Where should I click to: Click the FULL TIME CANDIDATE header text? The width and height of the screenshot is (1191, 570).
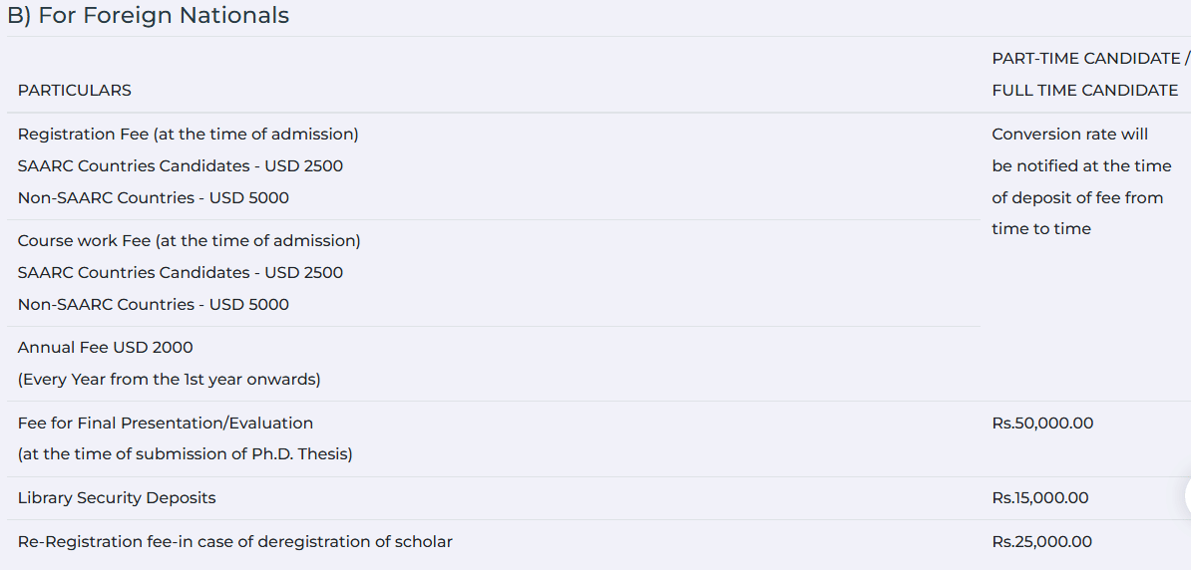(x=1084, y=91)
